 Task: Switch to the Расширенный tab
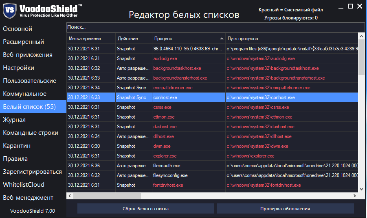click(23, 42)
